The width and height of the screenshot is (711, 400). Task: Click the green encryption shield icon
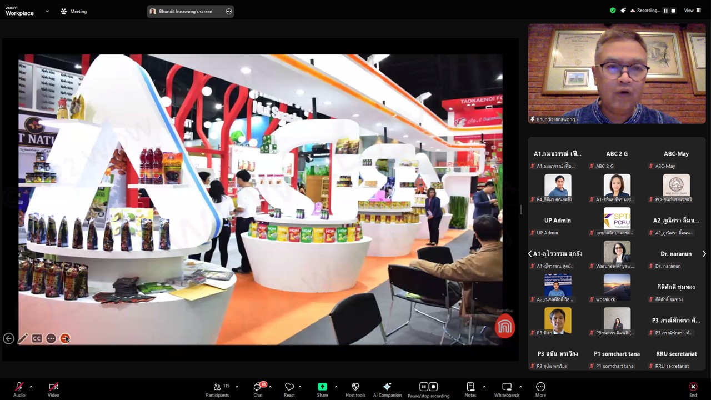tap(613, 11)
